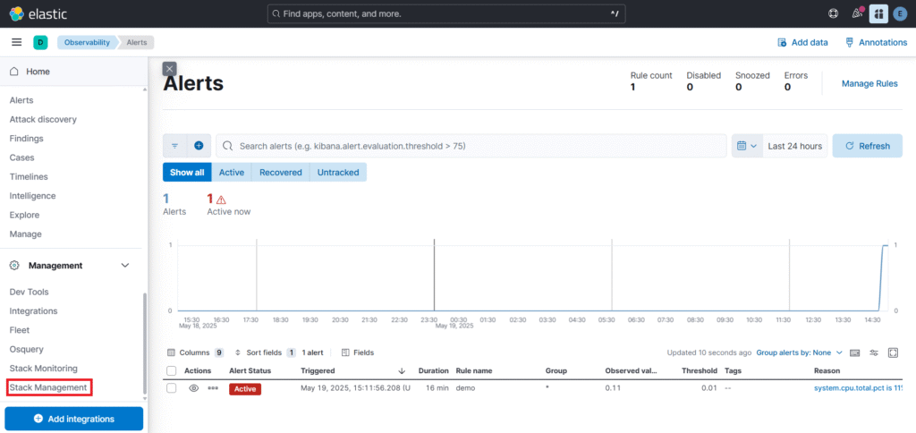Enter fullscreen table view
This screenshot has width=916, height=433.
point(893,352)
